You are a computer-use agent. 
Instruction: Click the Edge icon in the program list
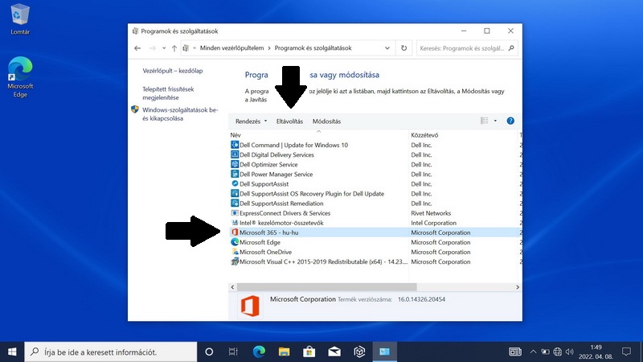235,242
